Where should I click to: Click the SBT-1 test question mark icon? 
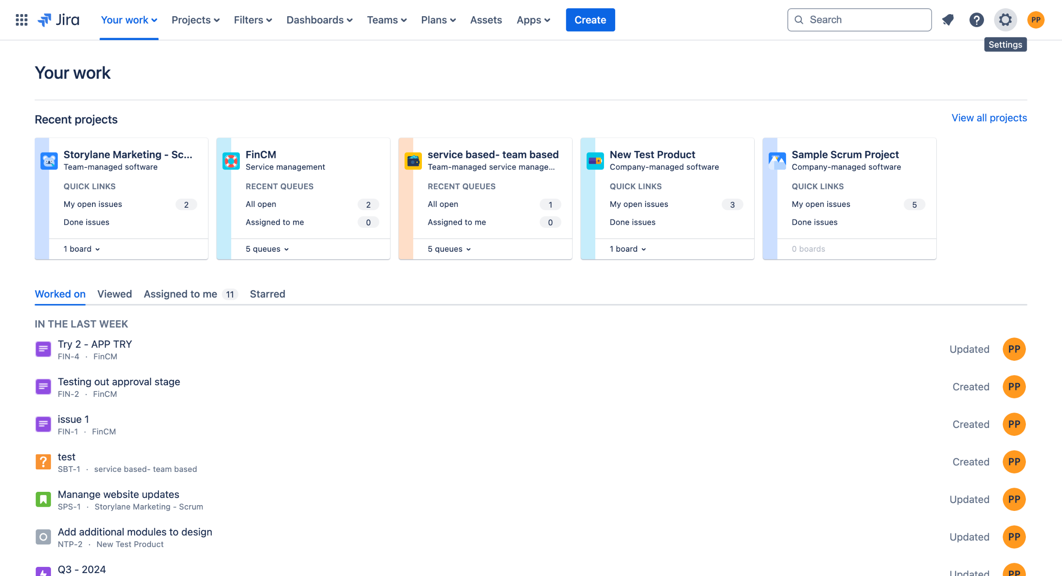pos(43,462)
